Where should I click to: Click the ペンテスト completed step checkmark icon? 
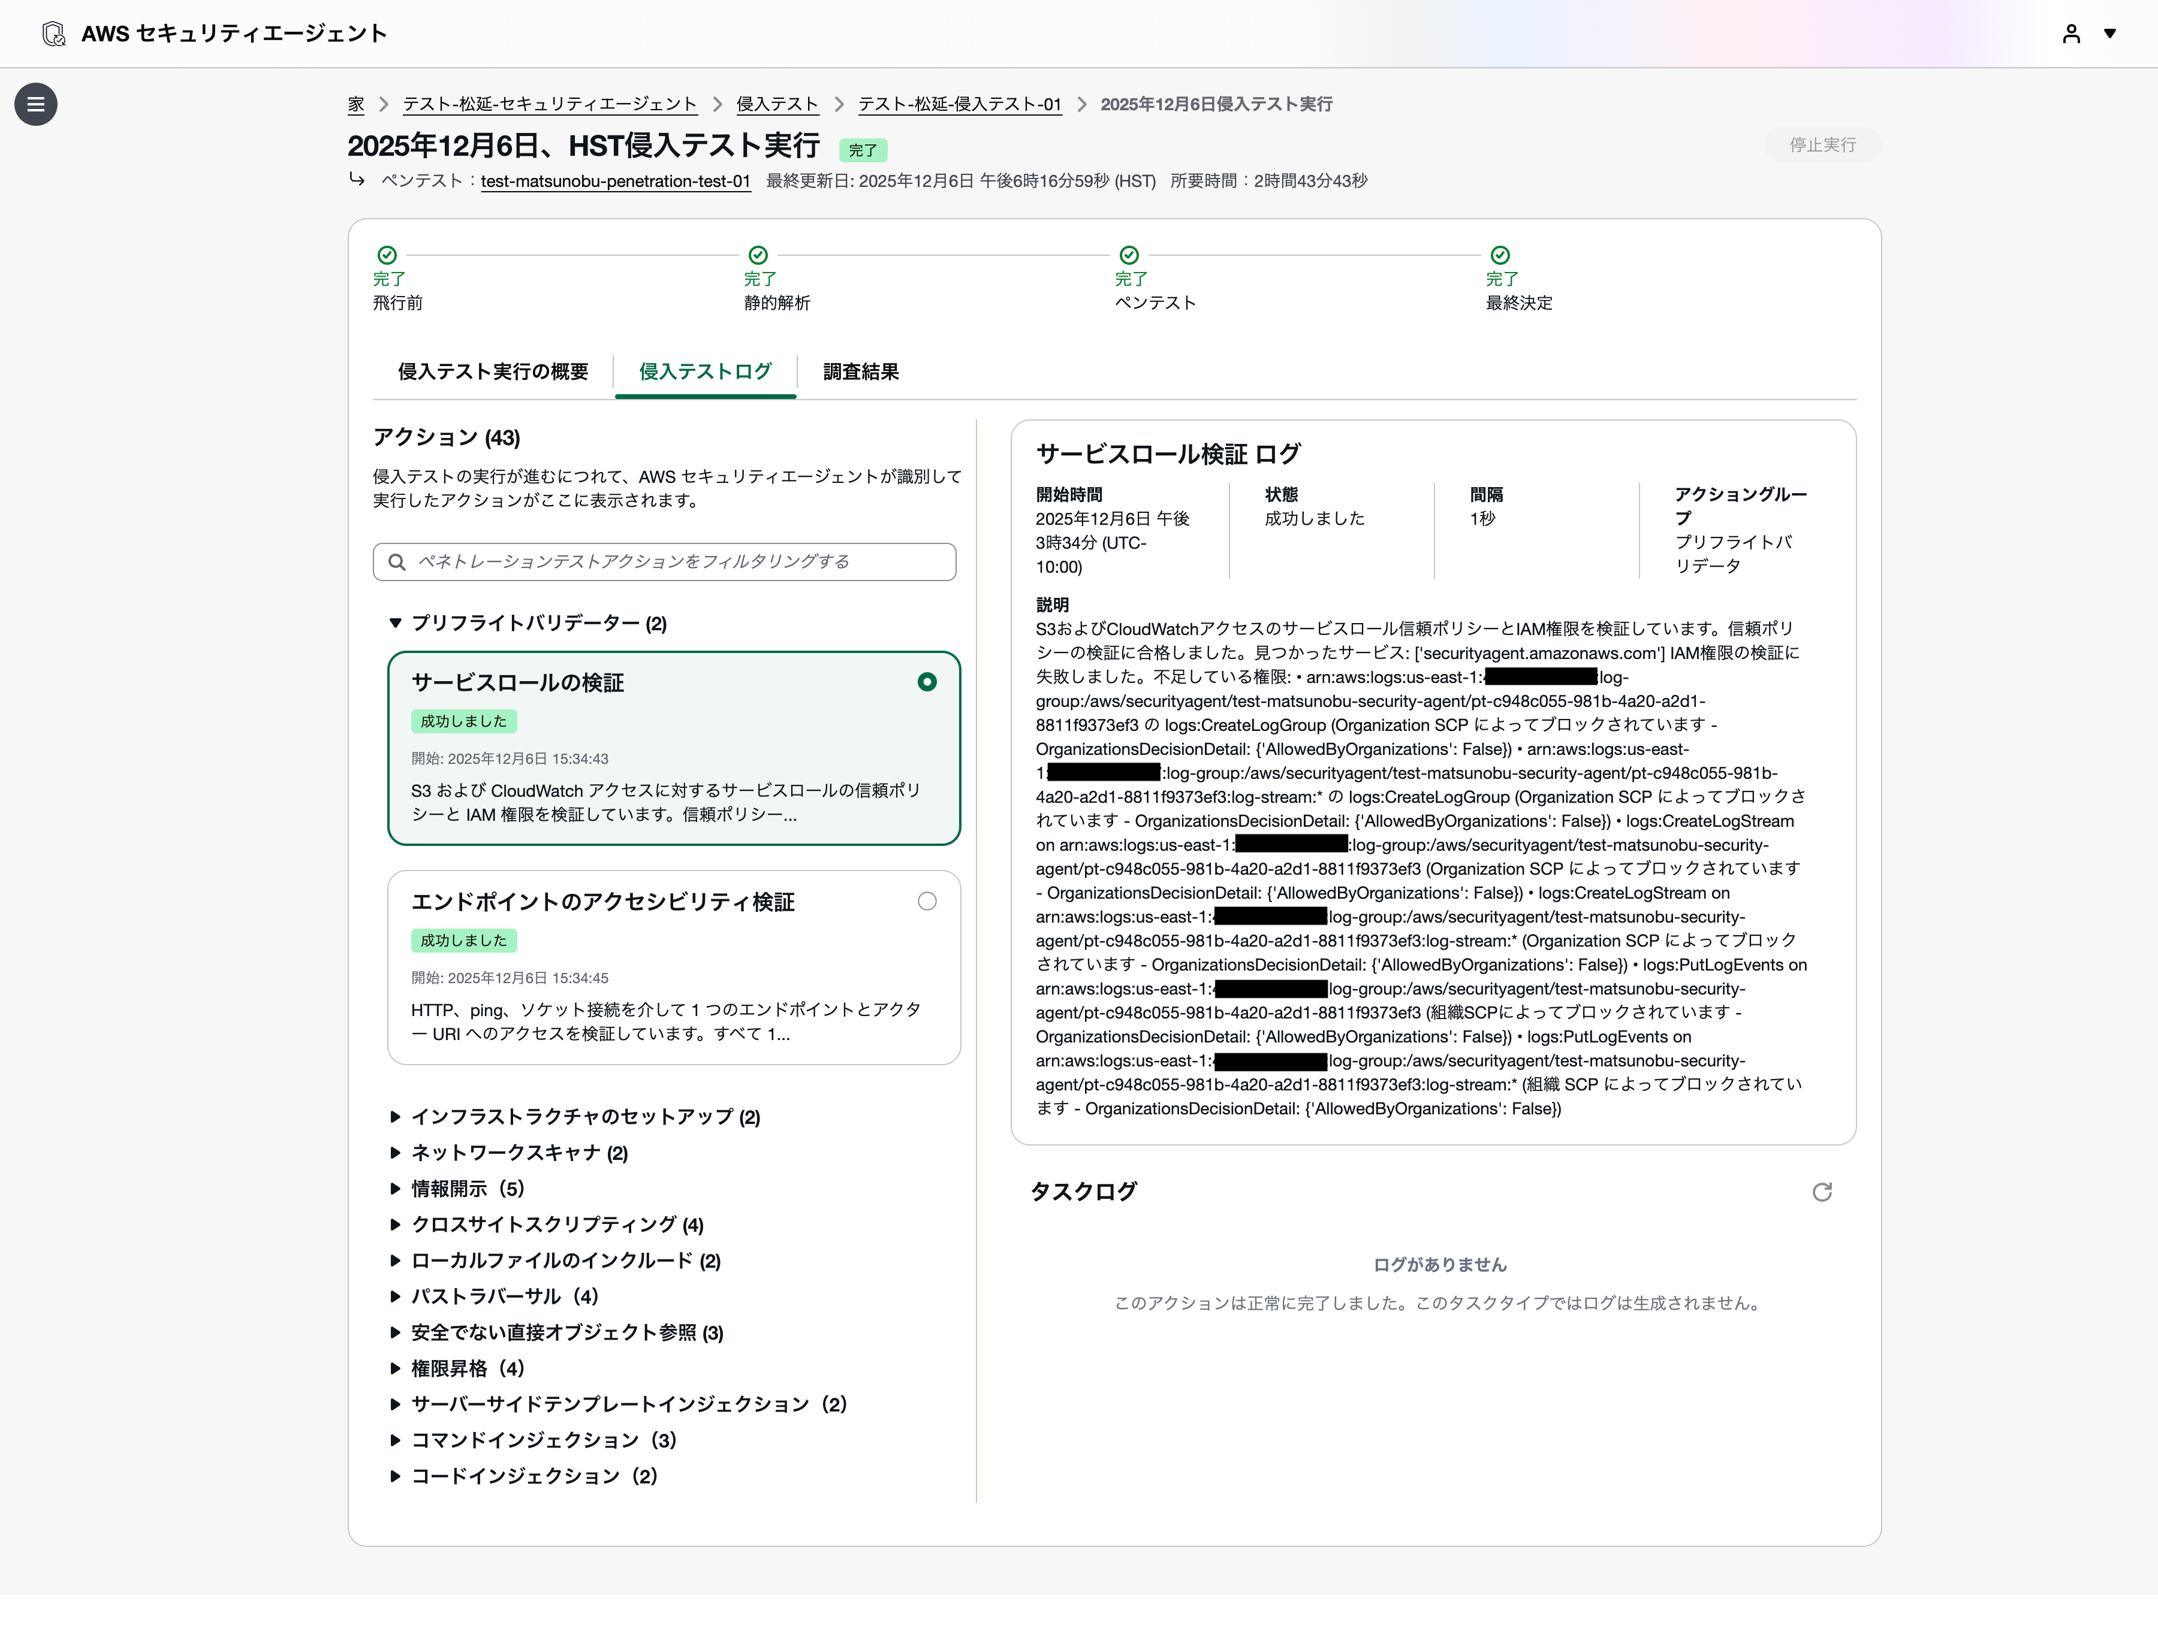click(x=1129, y=255)
